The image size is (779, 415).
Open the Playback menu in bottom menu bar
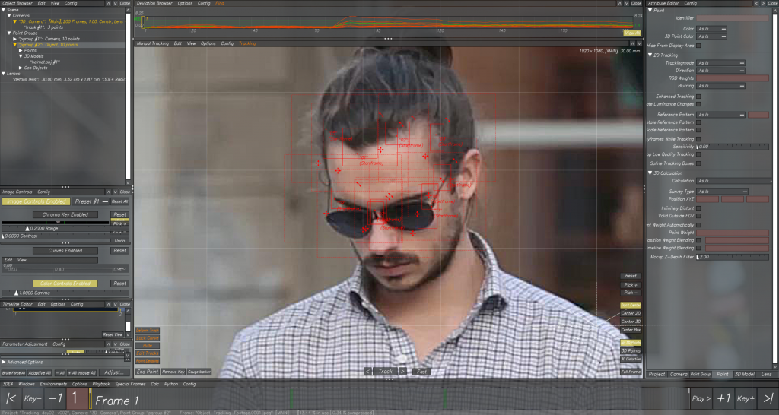point(100,384)
